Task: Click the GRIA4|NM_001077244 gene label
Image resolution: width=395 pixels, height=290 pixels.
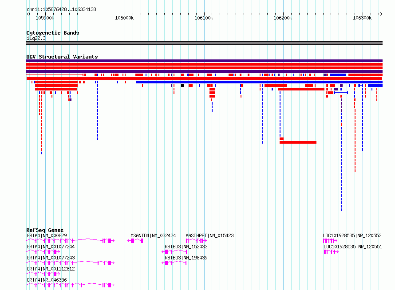Action: pyautogui.click(x=51, y=247)
